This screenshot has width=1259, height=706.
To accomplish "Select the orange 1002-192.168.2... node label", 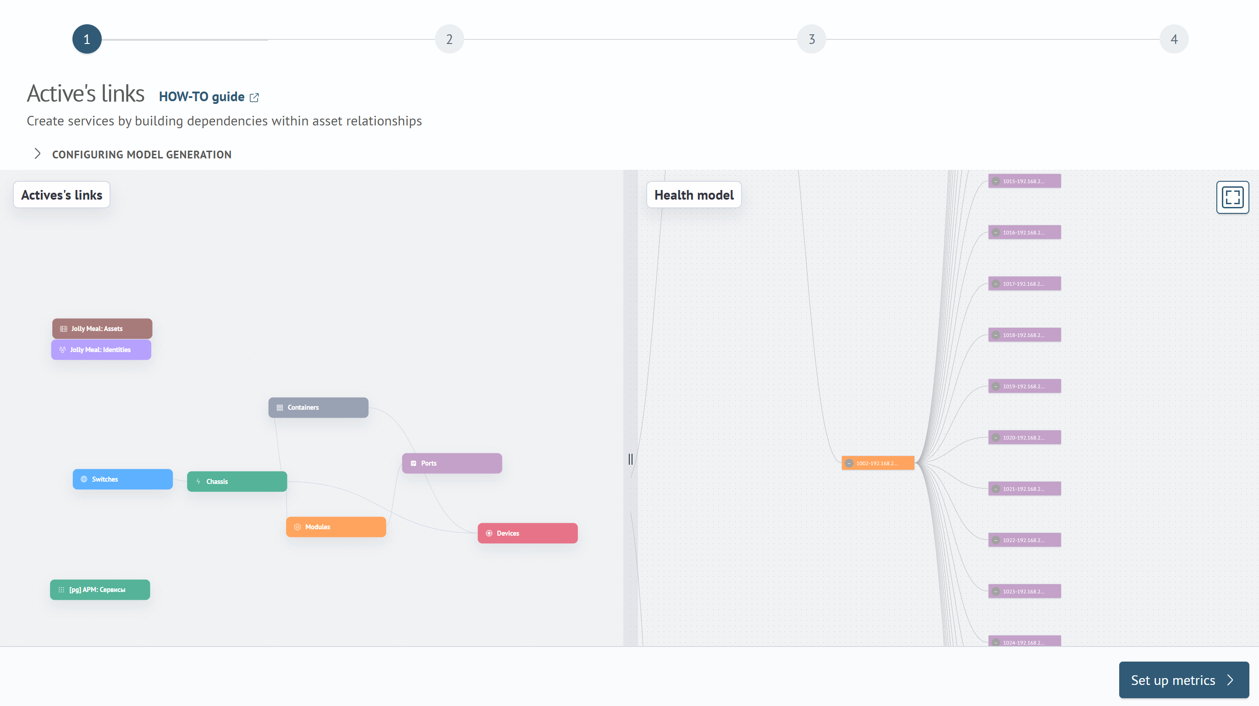I will [x=877, y=463].
